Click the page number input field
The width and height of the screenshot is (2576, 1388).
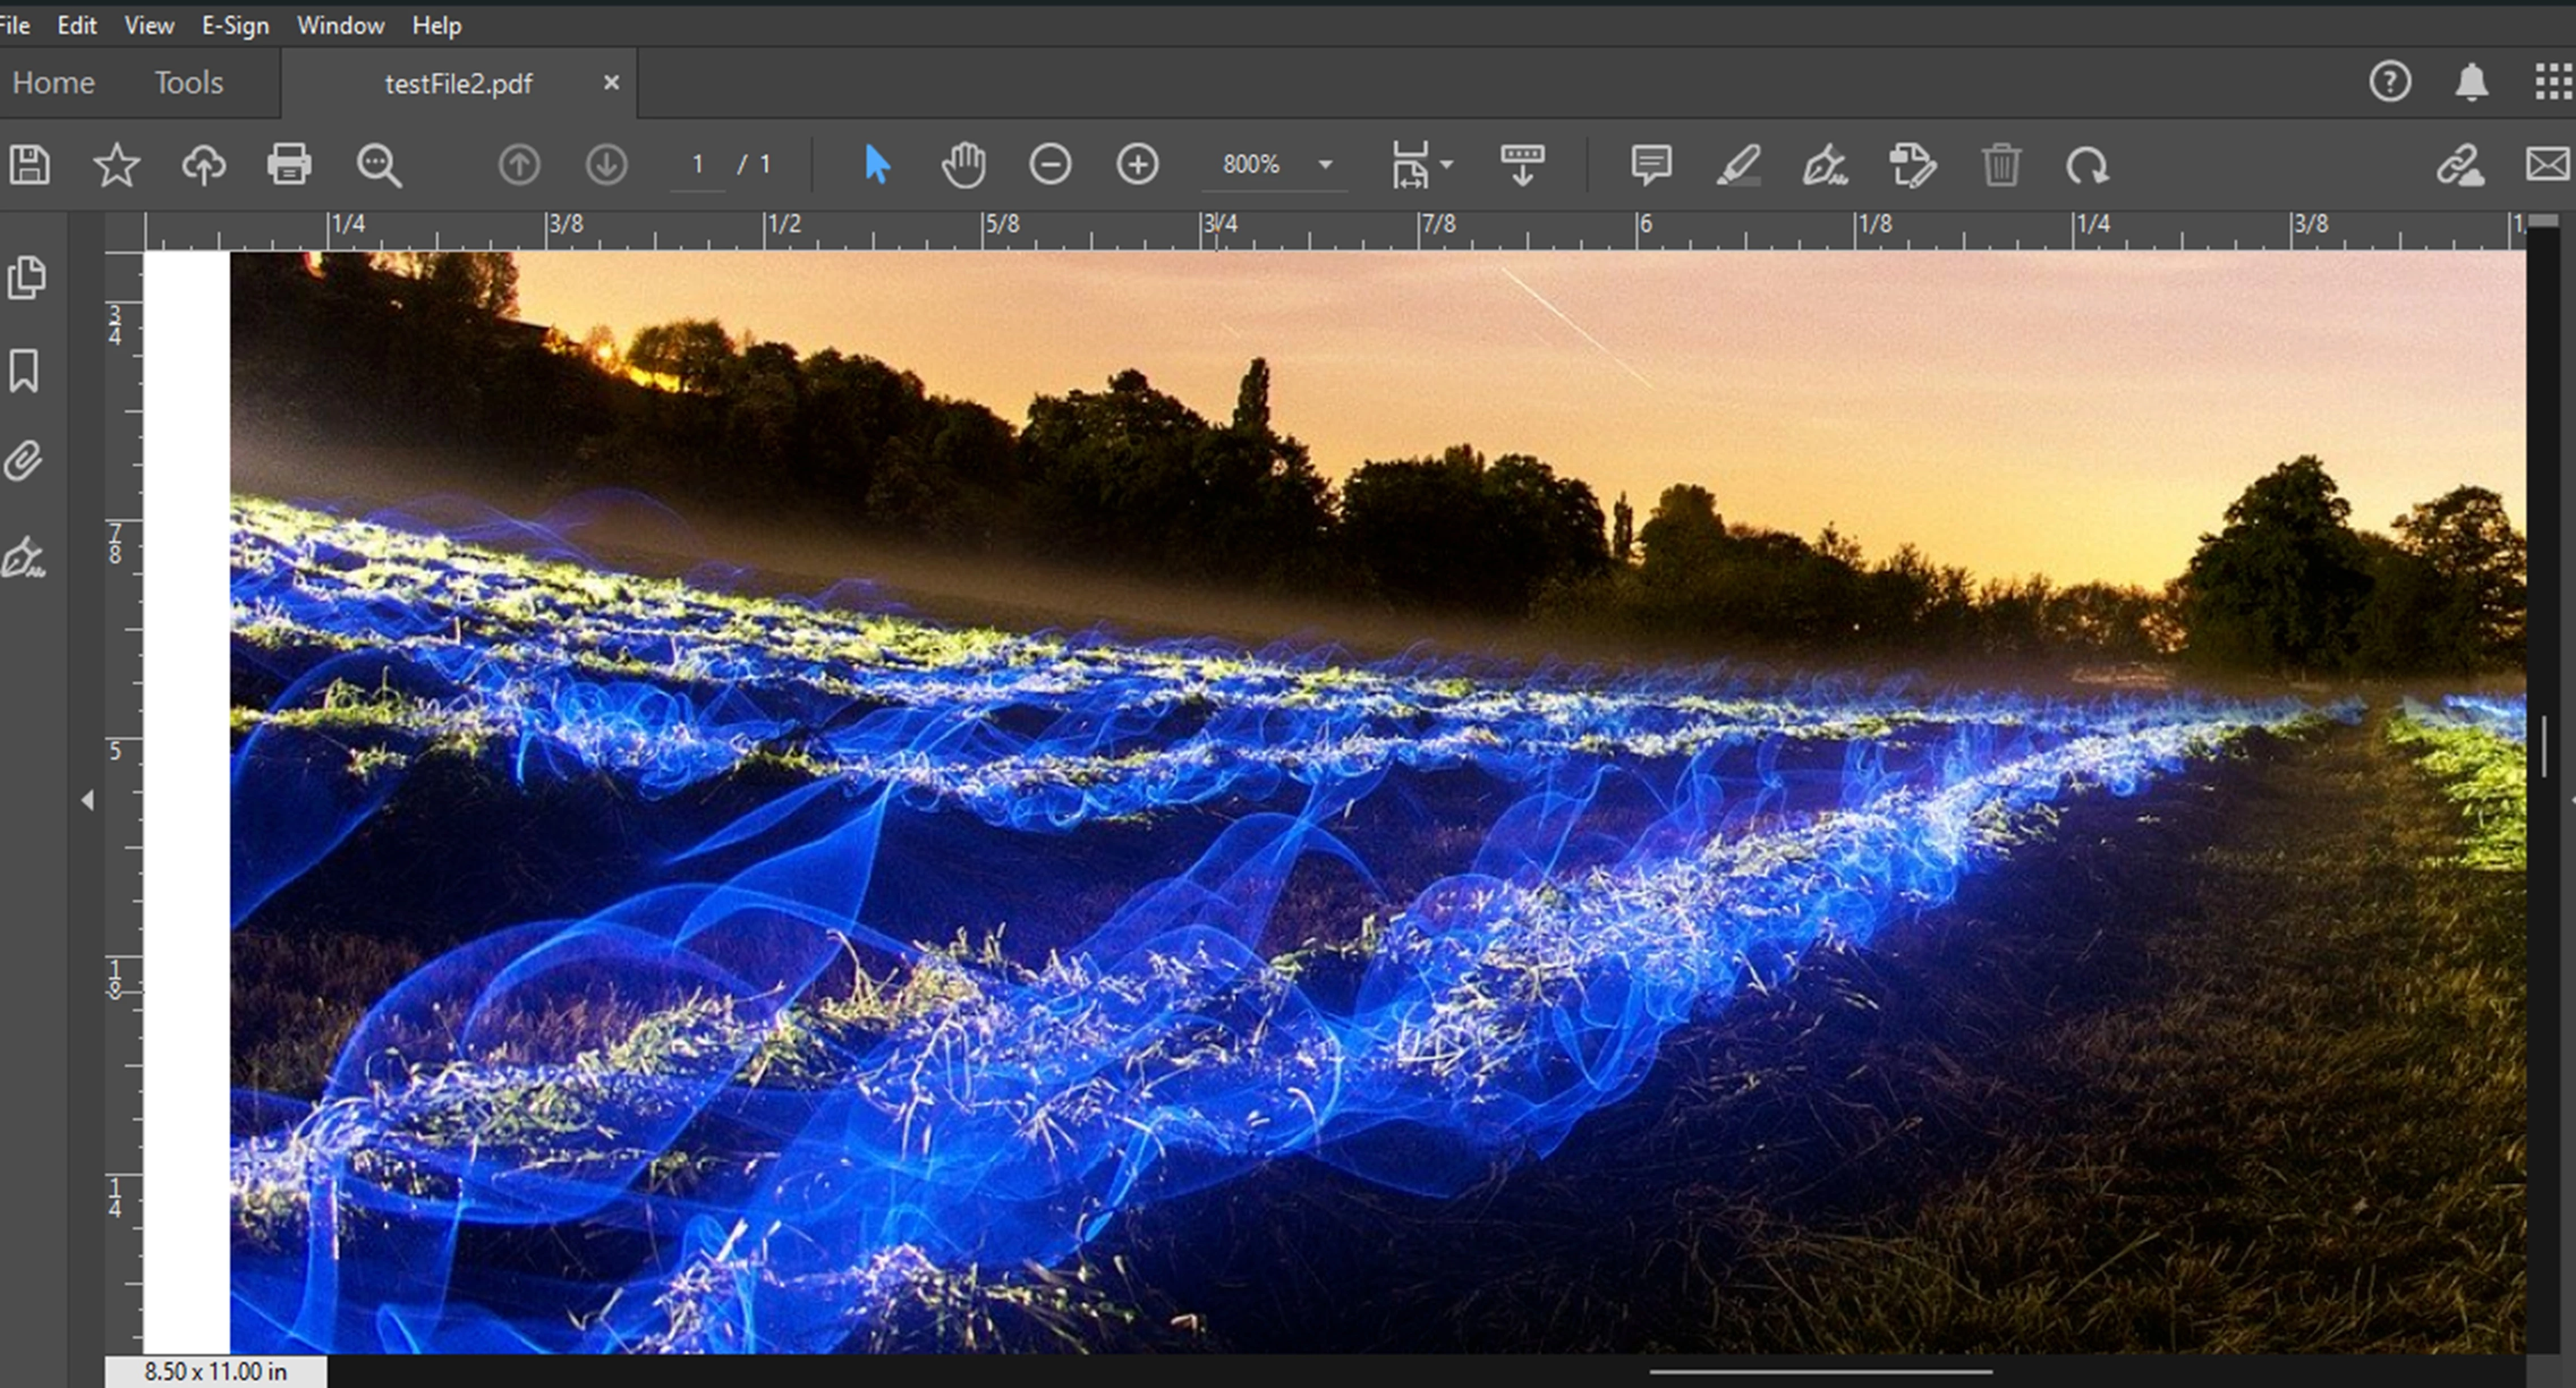click(697, 165)
